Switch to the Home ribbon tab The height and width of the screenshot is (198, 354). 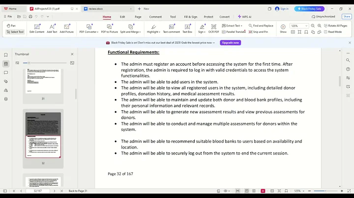pos(107,17)
